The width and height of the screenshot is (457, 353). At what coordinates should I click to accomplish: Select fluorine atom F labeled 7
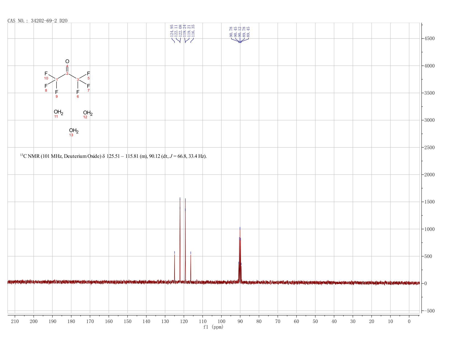pos(88,86)
